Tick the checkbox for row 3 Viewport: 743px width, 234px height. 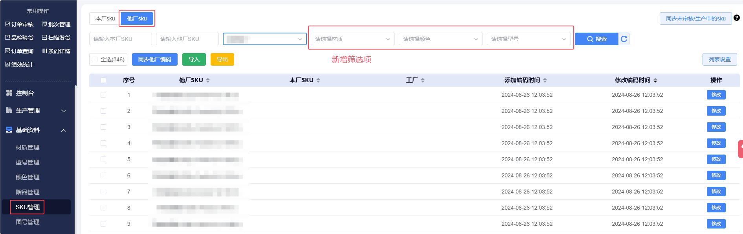(103, 127)
